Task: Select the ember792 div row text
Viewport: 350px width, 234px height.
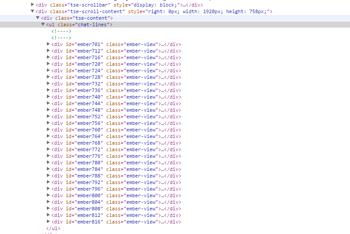Action: 116,182
